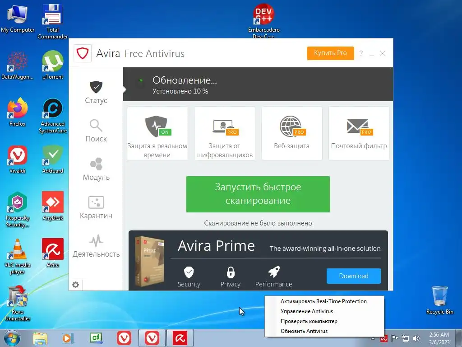Open Embarcadero Dev-C++ desktop shortcut
The width and height of the screenshot is (462, 347).
[263, 21]
